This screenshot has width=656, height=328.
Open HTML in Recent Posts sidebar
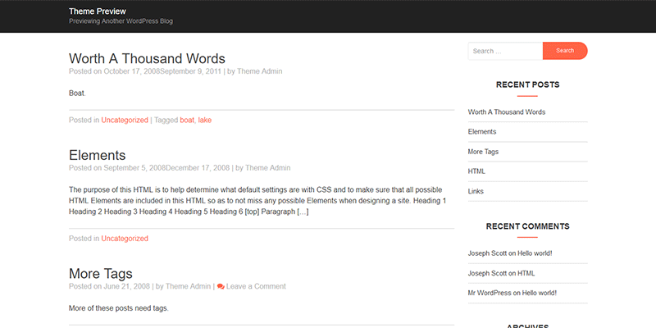[x=476, y=171]
